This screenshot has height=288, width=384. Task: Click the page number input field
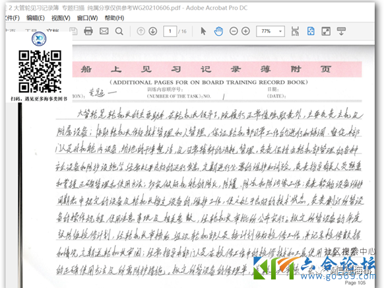170,31
